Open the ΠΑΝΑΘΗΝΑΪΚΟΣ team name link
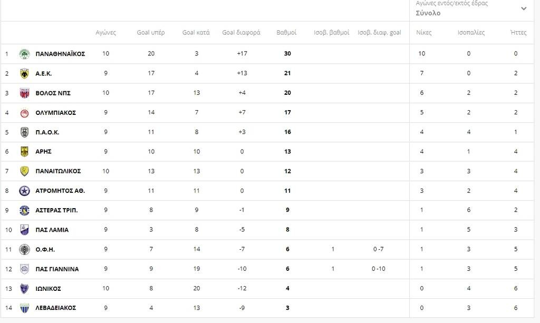This screenshot has width=540, height=323. [x=60, y=54]
